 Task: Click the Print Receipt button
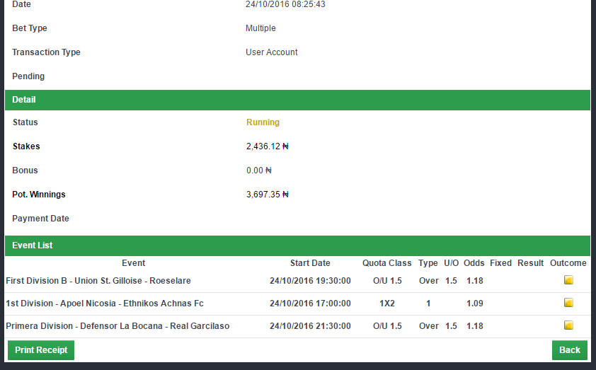(x=41, y=350)
